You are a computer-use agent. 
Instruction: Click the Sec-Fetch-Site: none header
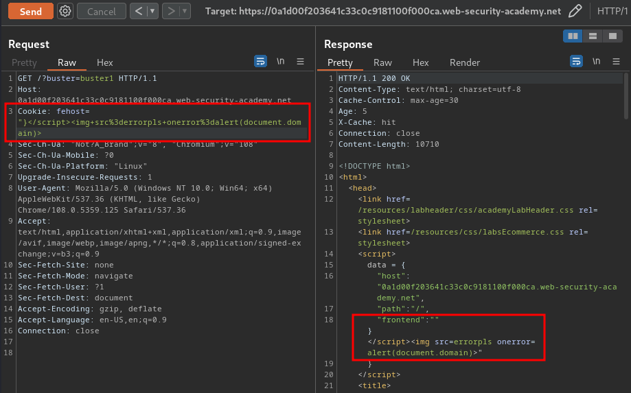66,265
